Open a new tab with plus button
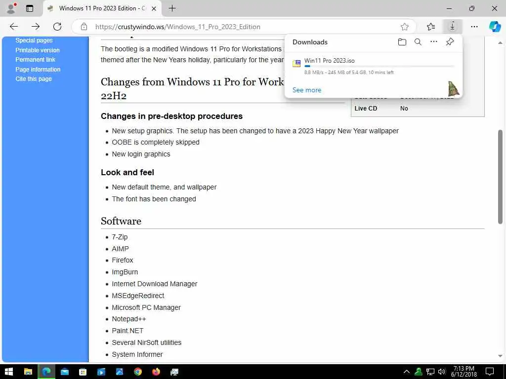 click(x=172, y=8)
